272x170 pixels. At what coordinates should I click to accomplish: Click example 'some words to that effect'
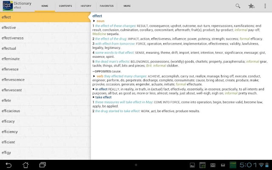114,53
